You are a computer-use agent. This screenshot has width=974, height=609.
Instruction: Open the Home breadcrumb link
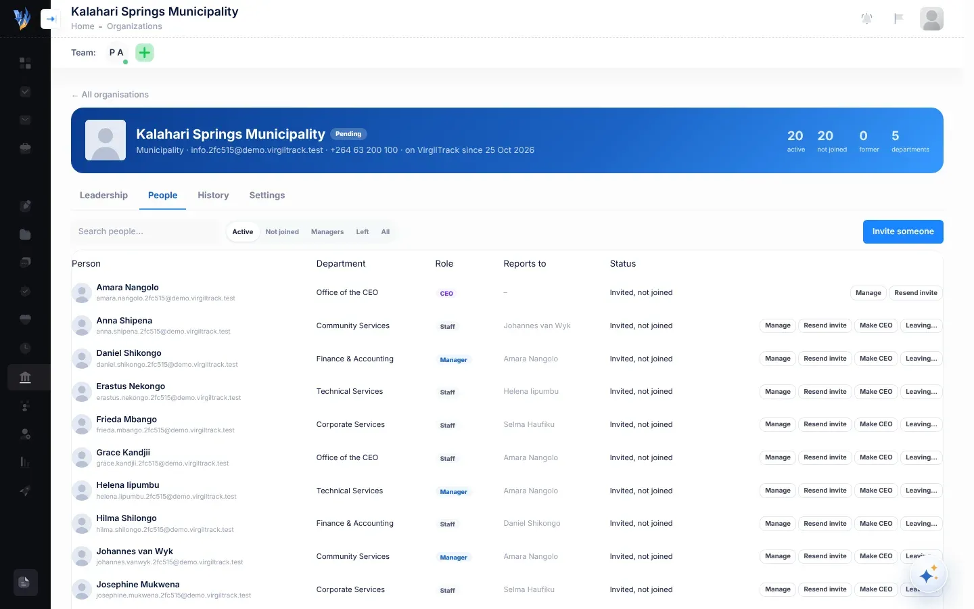83,26
